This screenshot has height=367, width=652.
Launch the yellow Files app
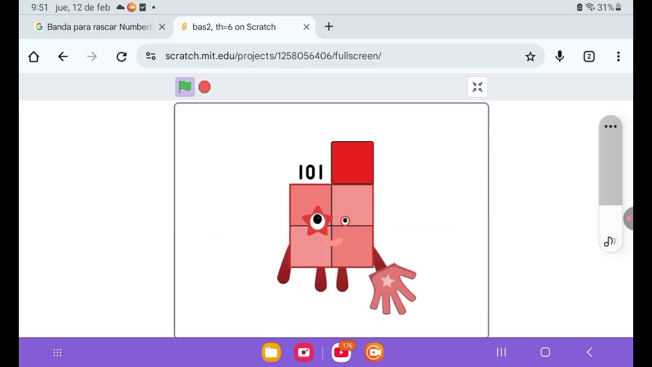click(x=271, y=352)
